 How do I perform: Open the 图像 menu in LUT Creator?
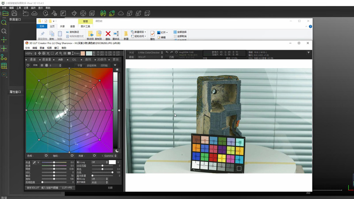pos(42,48)
